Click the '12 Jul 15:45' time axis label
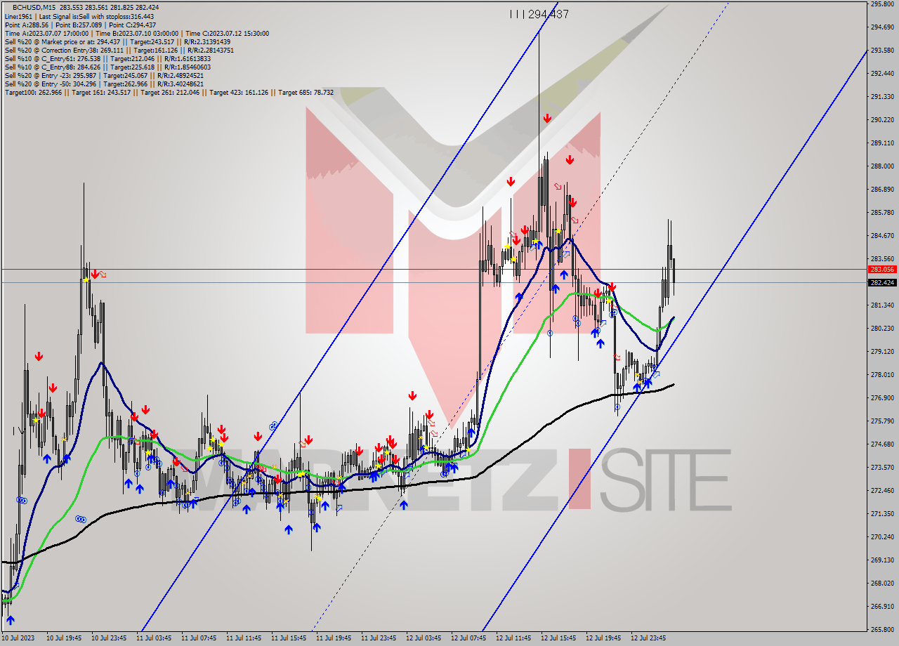Viewport: 899px width, 646px height. (558, 638)
